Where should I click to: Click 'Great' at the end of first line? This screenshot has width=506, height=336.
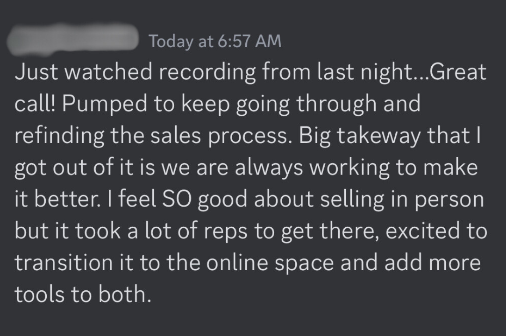point(457,71)
